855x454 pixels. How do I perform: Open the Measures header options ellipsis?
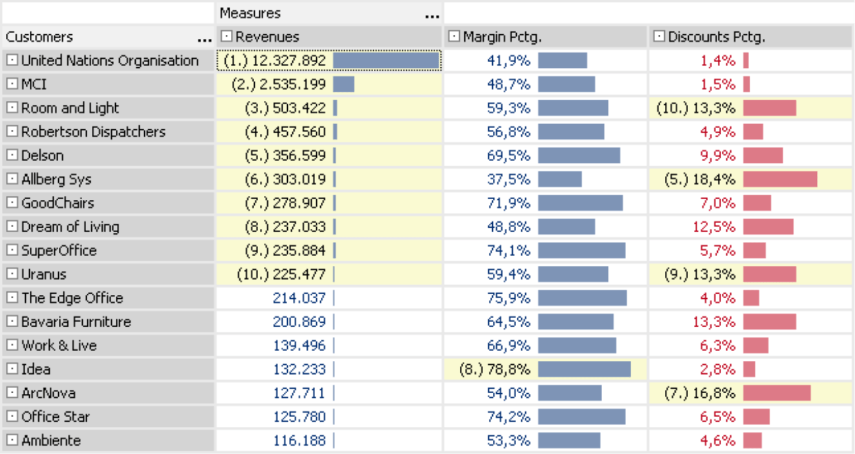tap(432, 16)
